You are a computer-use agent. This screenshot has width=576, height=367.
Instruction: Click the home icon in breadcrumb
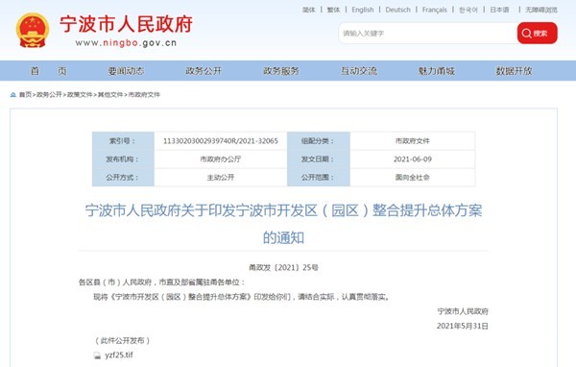click(x=13, y=95)
